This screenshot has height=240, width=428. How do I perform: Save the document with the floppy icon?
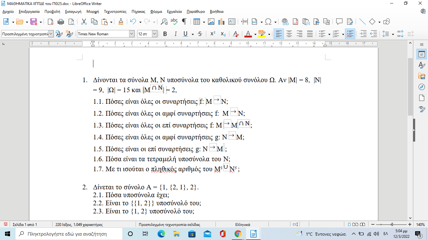coord(34,22)
